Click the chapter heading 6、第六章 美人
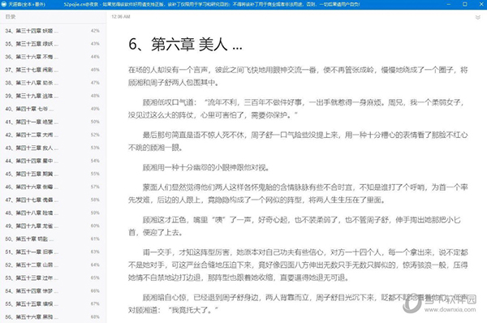Image resolution: width=487 pixels, height=323 pixels. click(x=185, y=45)
